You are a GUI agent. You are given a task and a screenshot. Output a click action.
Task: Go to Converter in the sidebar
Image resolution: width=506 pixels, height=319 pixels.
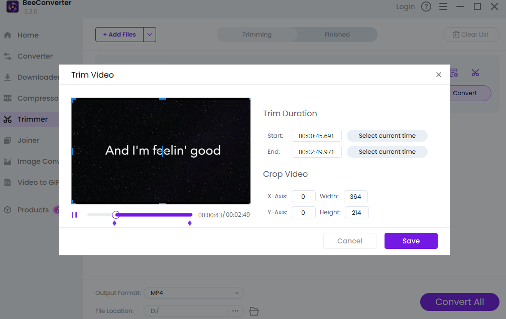[35, 56]
